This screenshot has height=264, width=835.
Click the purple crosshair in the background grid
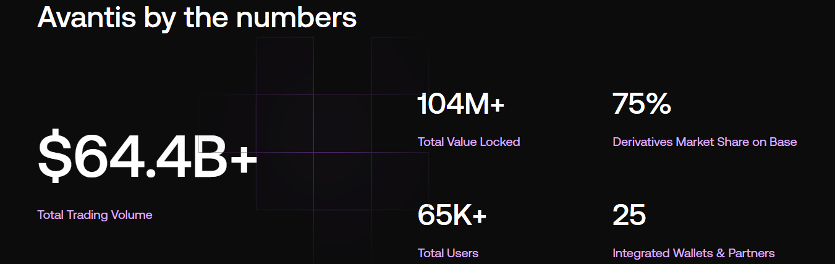(x=313, y=152)
